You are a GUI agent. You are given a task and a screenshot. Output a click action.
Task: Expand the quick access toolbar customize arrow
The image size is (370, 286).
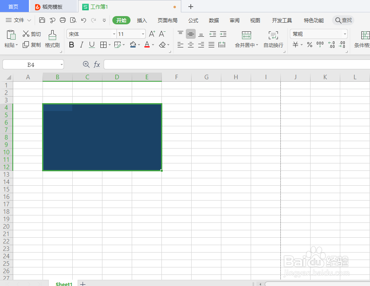pyautogui.click(x=104, y=21)
